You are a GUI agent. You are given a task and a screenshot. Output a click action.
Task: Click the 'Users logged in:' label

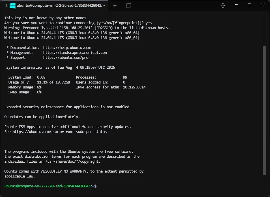(x=92, y=82)
